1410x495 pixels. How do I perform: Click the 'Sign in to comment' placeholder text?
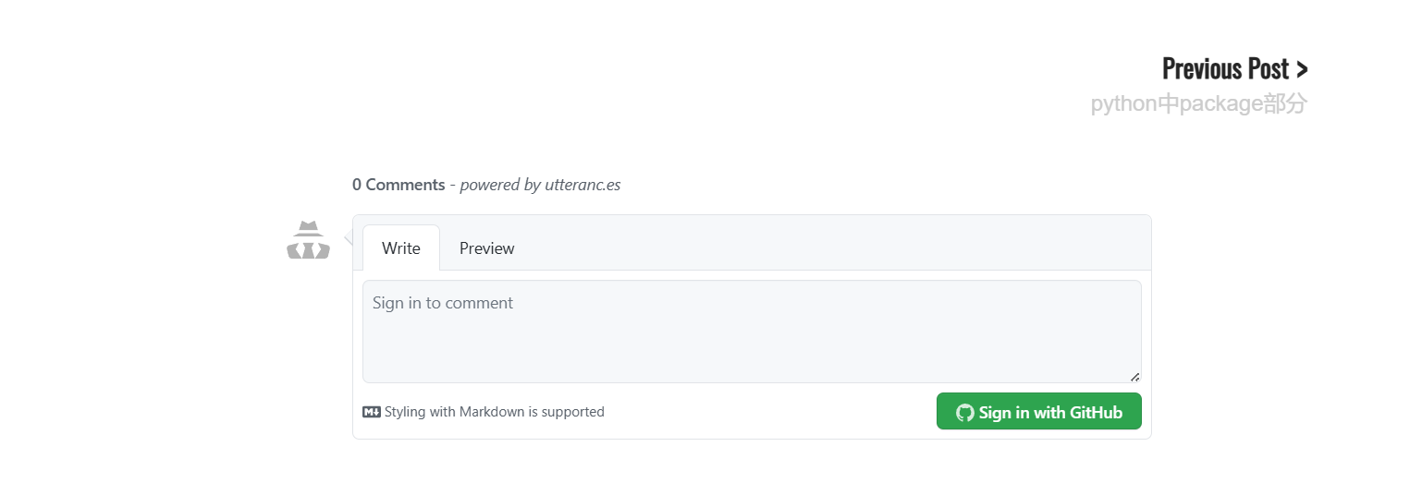coord(442,303)
